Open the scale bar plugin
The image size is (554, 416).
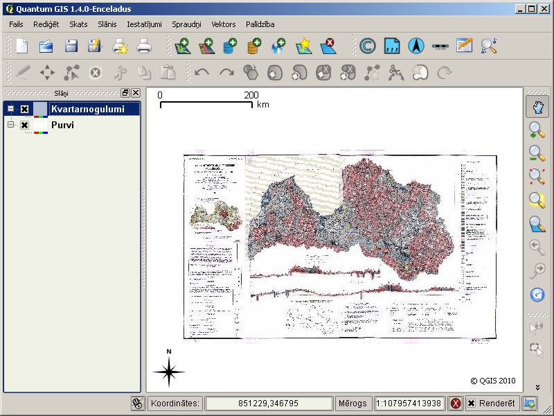[440, 46]
